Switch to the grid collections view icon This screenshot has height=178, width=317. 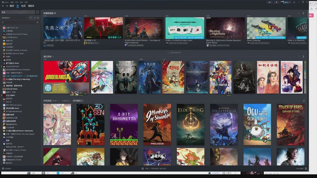37,12
